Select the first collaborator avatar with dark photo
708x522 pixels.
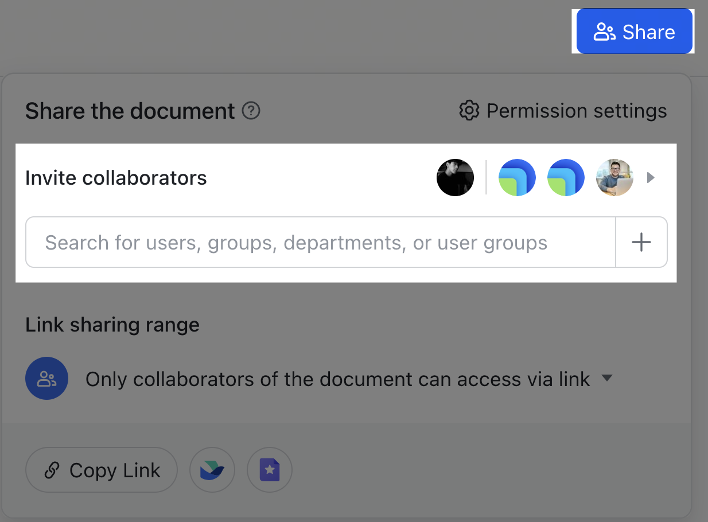[455, 177]
